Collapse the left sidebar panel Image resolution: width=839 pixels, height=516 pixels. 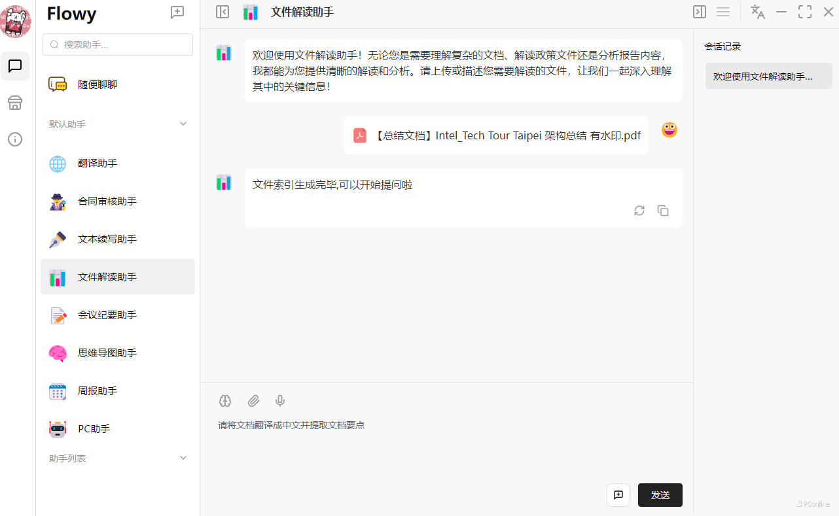coord(223,12)
